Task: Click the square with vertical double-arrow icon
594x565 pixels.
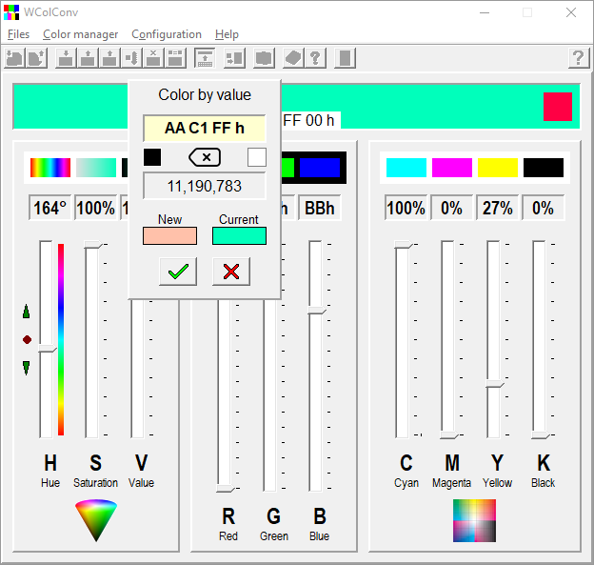Action: (x=131, y=58)
